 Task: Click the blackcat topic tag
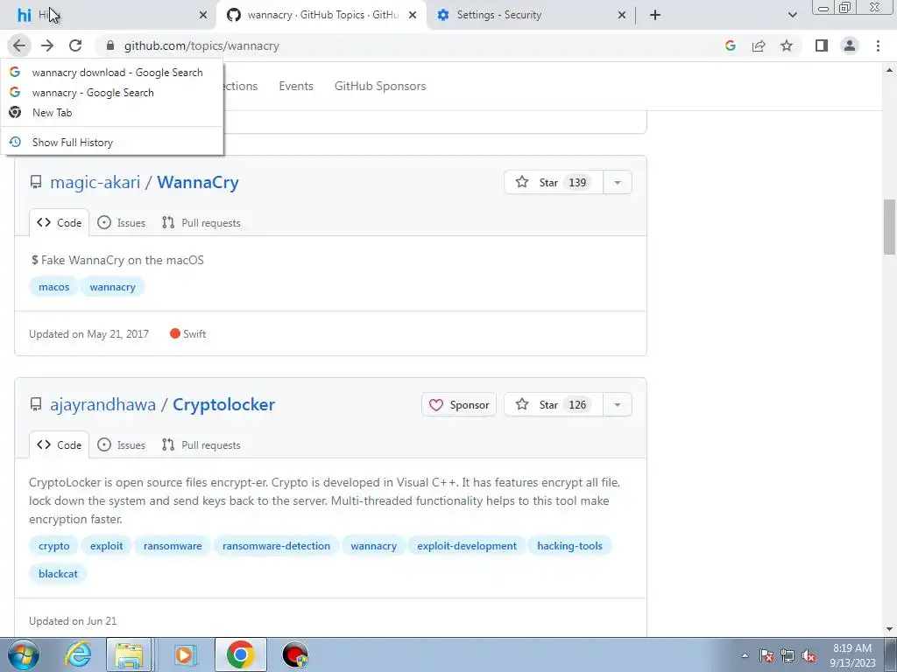[58, 574]
